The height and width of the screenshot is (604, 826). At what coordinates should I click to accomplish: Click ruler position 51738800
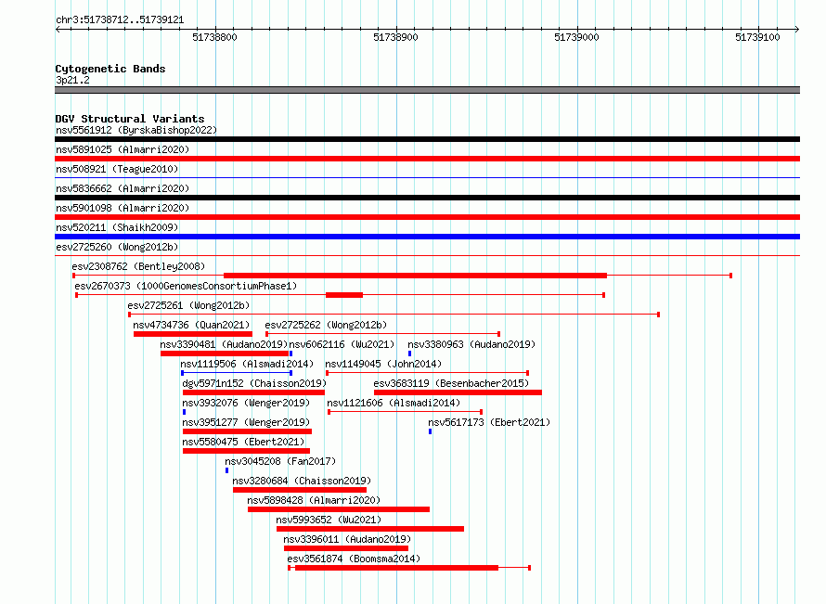(x=215, y=37)
